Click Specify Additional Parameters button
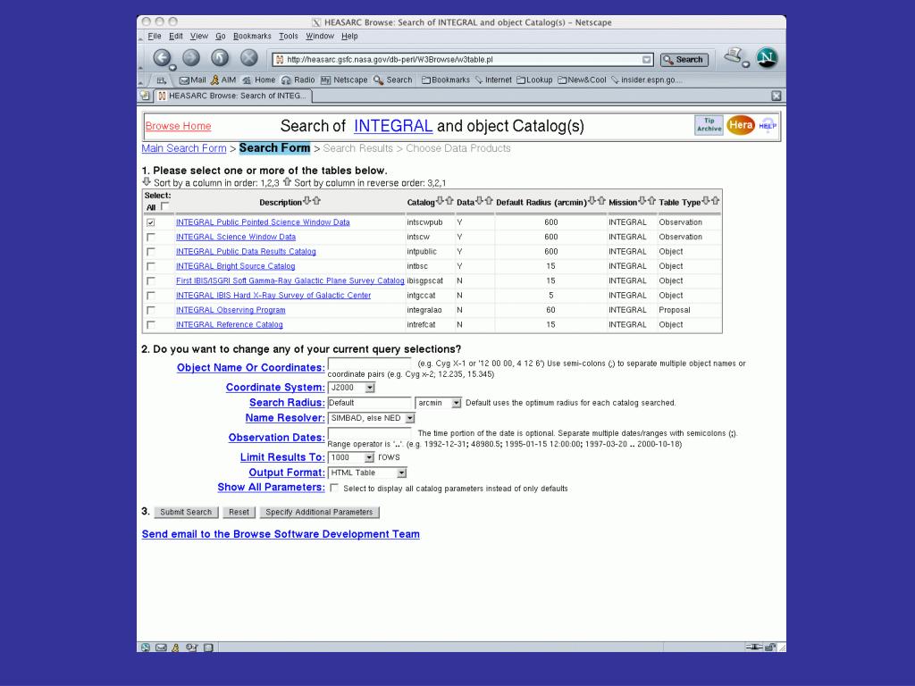This screenshot has height=686, width=915. [x=319, y=512]
